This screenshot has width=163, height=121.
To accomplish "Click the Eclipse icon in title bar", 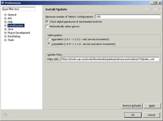I will click(x=3, y=3).
